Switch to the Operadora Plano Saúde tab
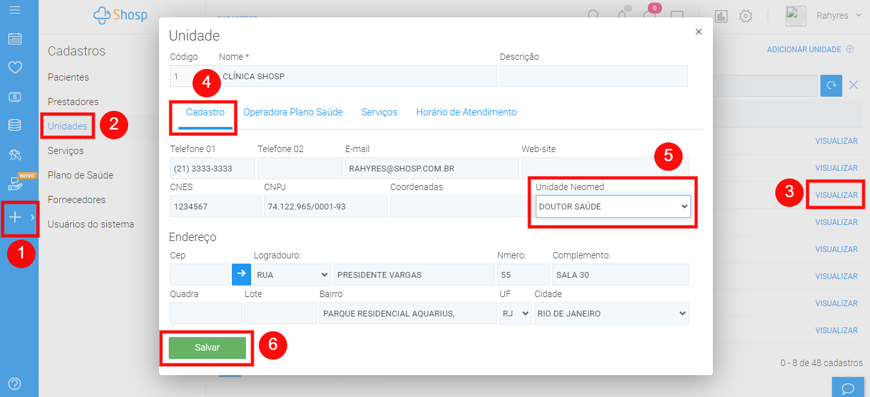The width and height of the screenshot is (870, 397). (293, 112)
